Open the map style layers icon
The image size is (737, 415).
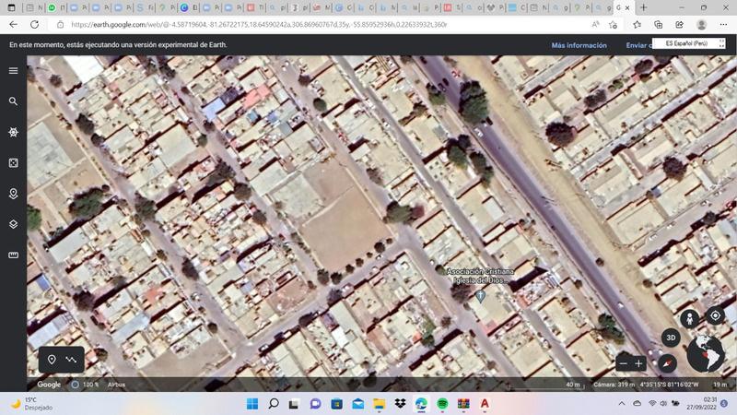13,224
